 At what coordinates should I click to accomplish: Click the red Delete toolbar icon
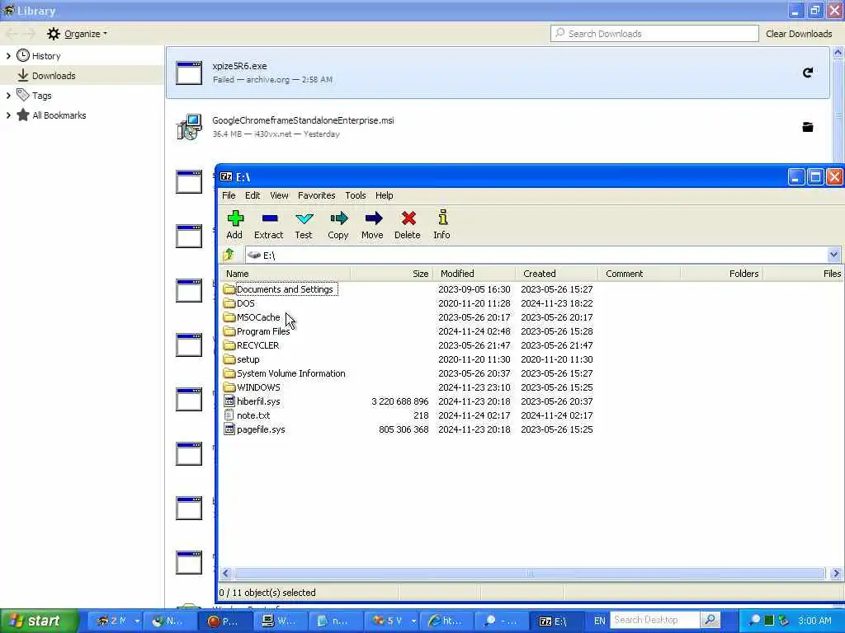(408, 218)
